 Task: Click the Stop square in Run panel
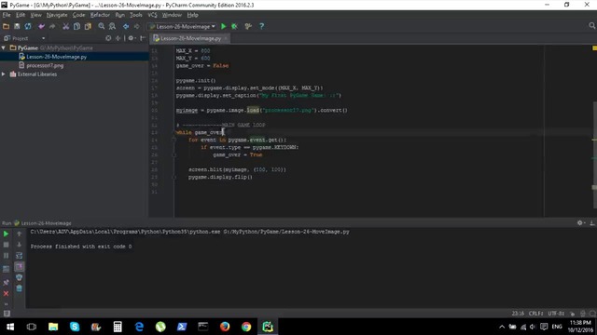(x=7, y=245)
